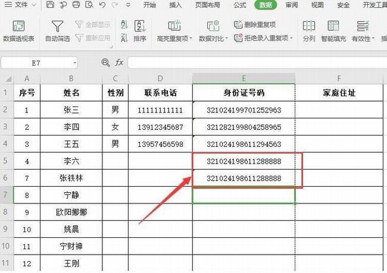This screenshot has width=387, height=273.
Task: Open 数据对比 data compare dropdown
Action: pos(213,31)
